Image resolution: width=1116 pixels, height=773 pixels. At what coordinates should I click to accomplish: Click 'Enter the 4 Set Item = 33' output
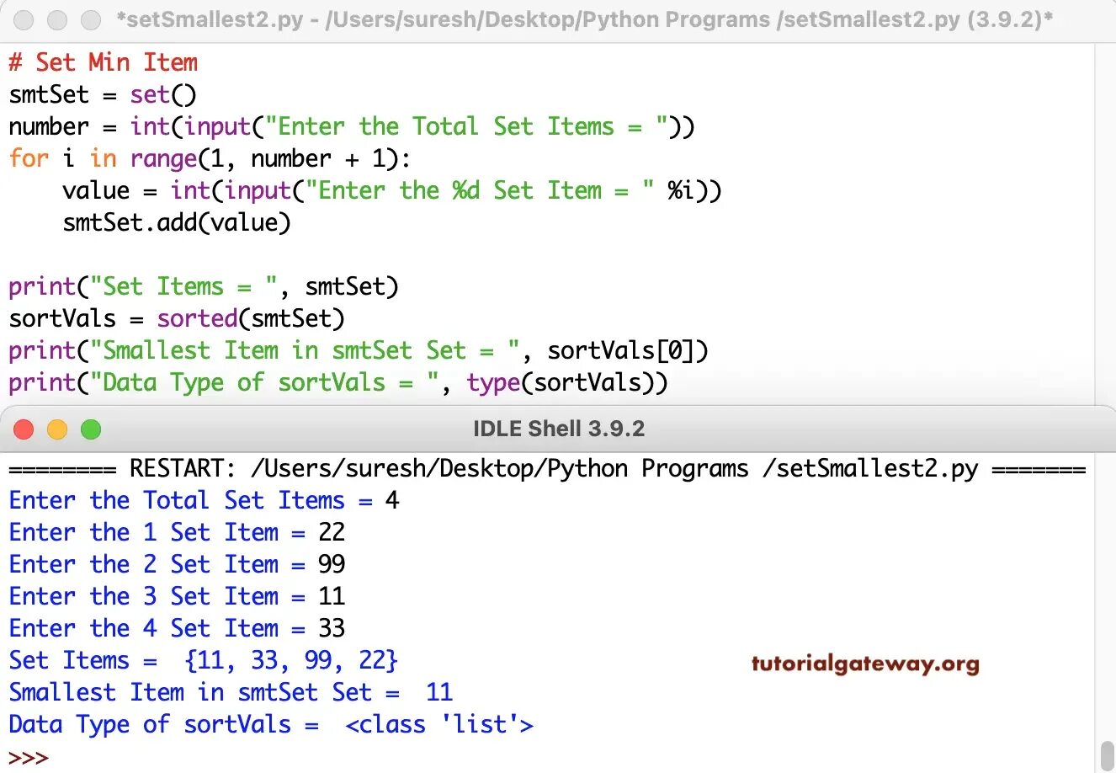pos(177,628)
